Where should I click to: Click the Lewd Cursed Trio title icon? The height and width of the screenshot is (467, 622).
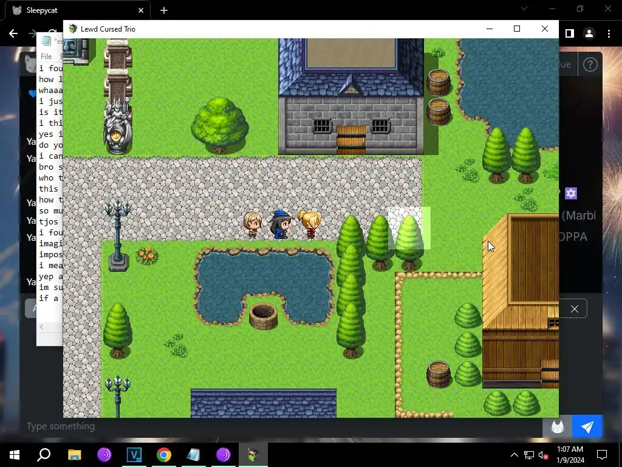point(73,29)
